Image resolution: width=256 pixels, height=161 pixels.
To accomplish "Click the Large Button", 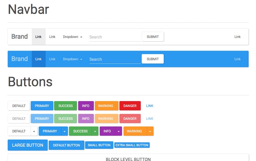I will [28, 145].
